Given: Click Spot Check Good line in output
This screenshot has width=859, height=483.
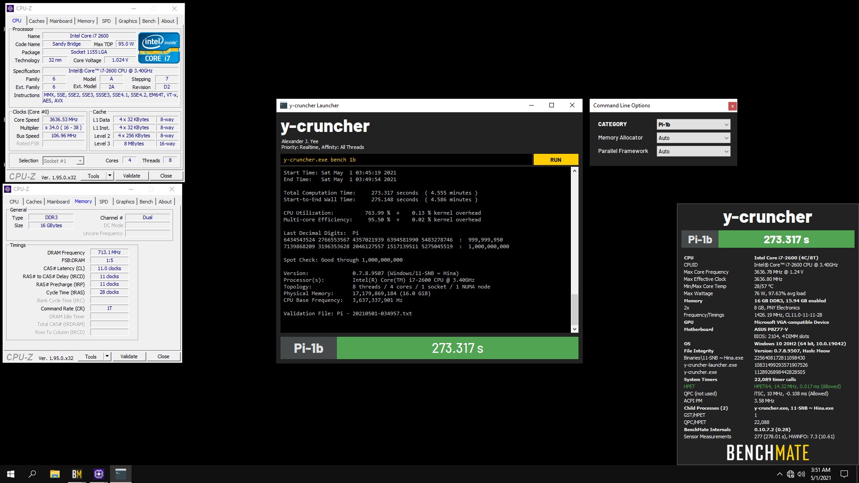Looking at the screenshot, I should [343, 260].
